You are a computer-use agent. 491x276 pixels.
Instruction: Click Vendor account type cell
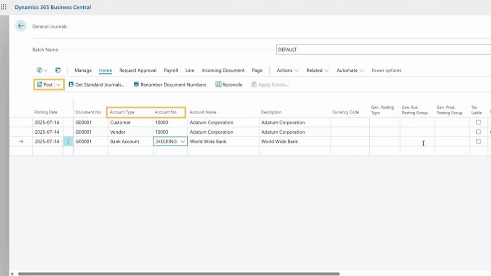130,132
